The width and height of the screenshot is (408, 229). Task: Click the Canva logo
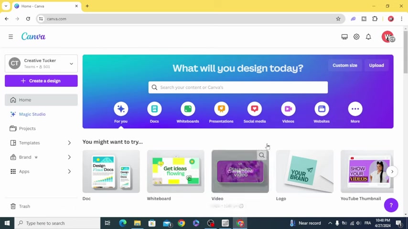point(33,37)
